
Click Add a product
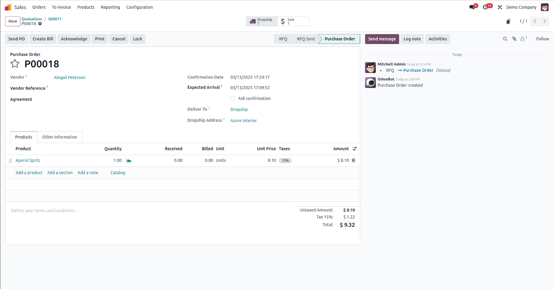tap(29, 173)
